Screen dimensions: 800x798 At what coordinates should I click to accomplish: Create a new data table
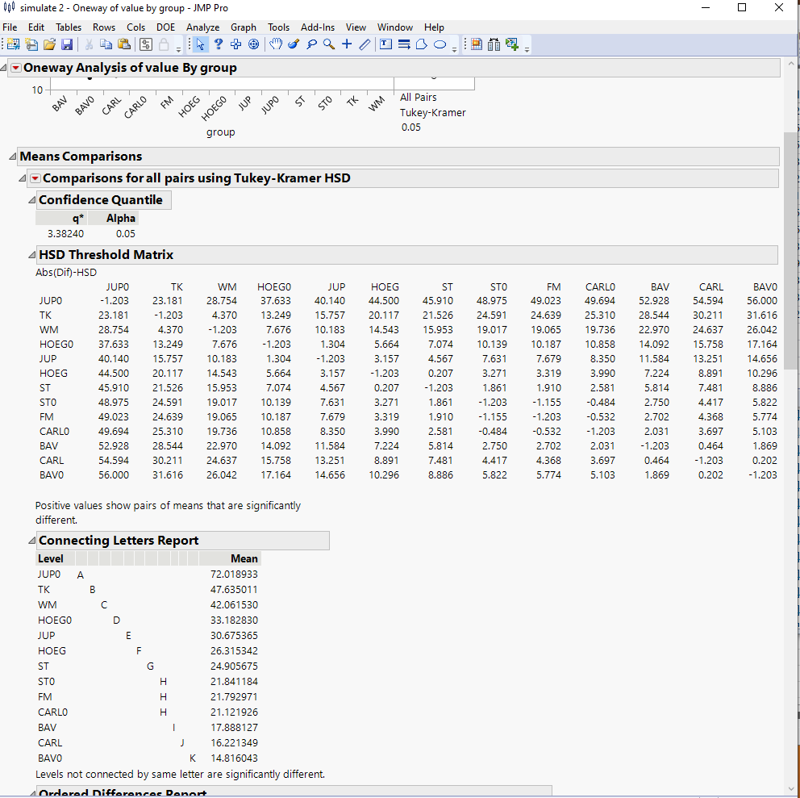coord(13,44)
